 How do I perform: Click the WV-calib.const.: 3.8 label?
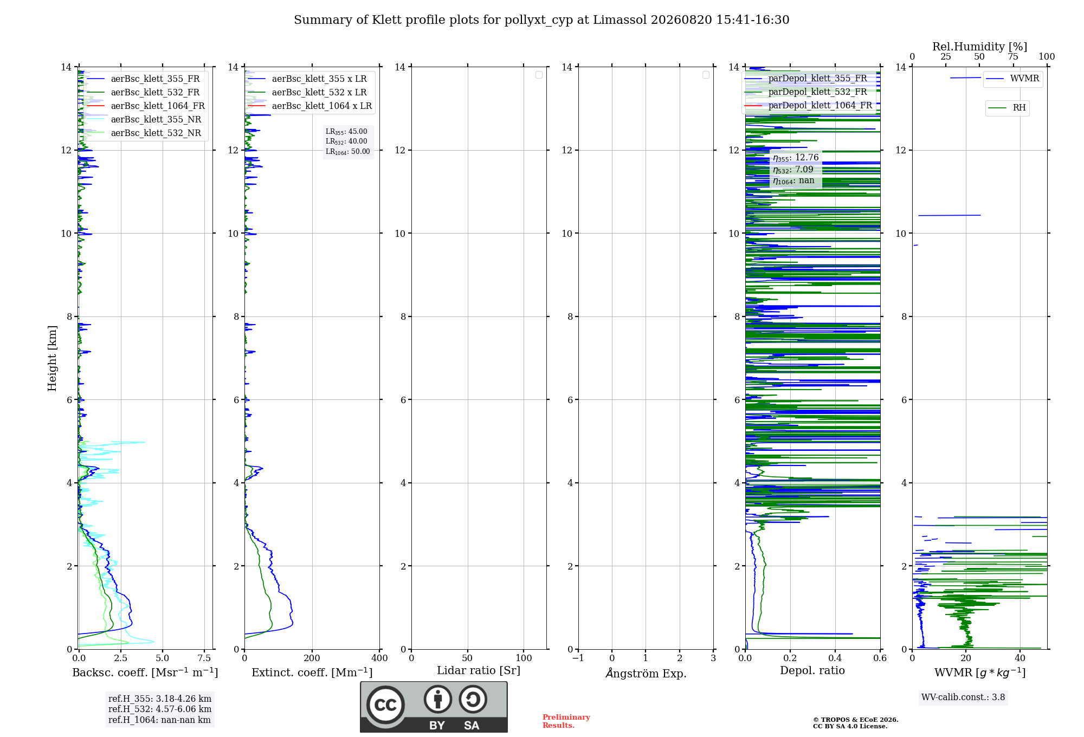coord(963,697)
